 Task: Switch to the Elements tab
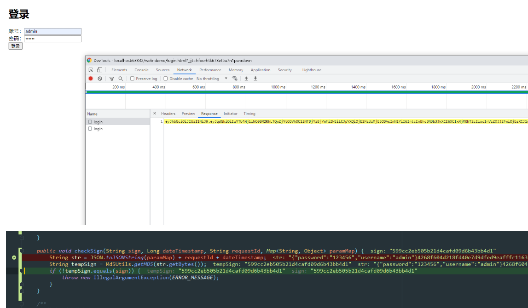[x=119, y=70]
